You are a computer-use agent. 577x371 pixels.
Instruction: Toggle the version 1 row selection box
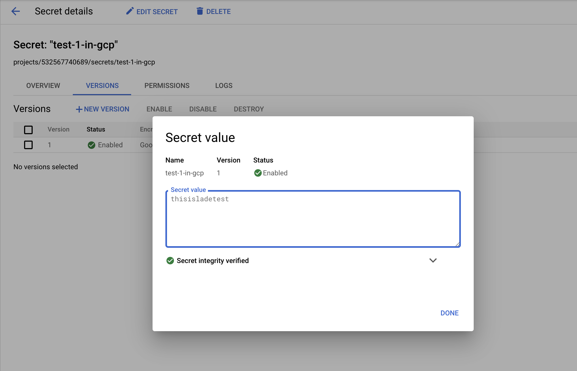point(28,145)
